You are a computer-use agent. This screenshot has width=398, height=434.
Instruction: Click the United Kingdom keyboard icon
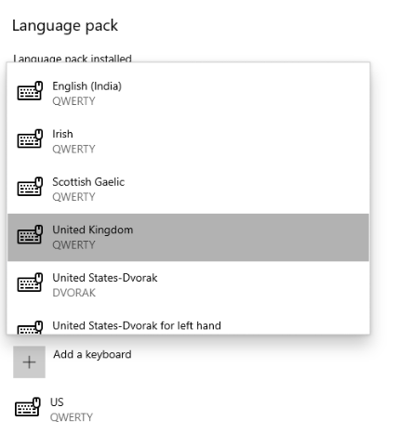pos(30,234)
